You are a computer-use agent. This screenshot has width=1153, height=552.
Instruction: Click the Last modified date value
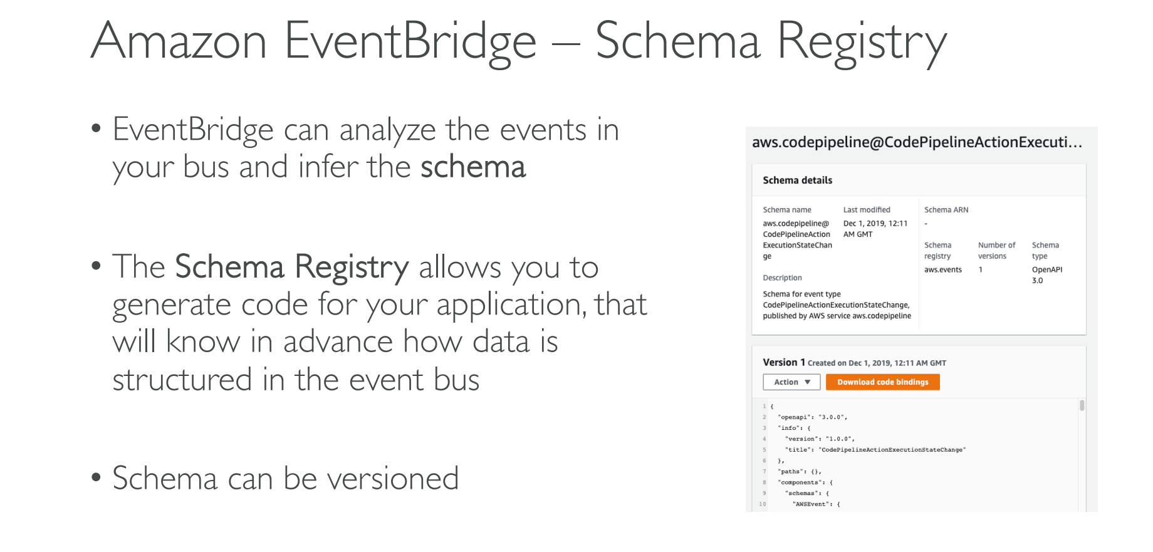click(x=875, y=229)
